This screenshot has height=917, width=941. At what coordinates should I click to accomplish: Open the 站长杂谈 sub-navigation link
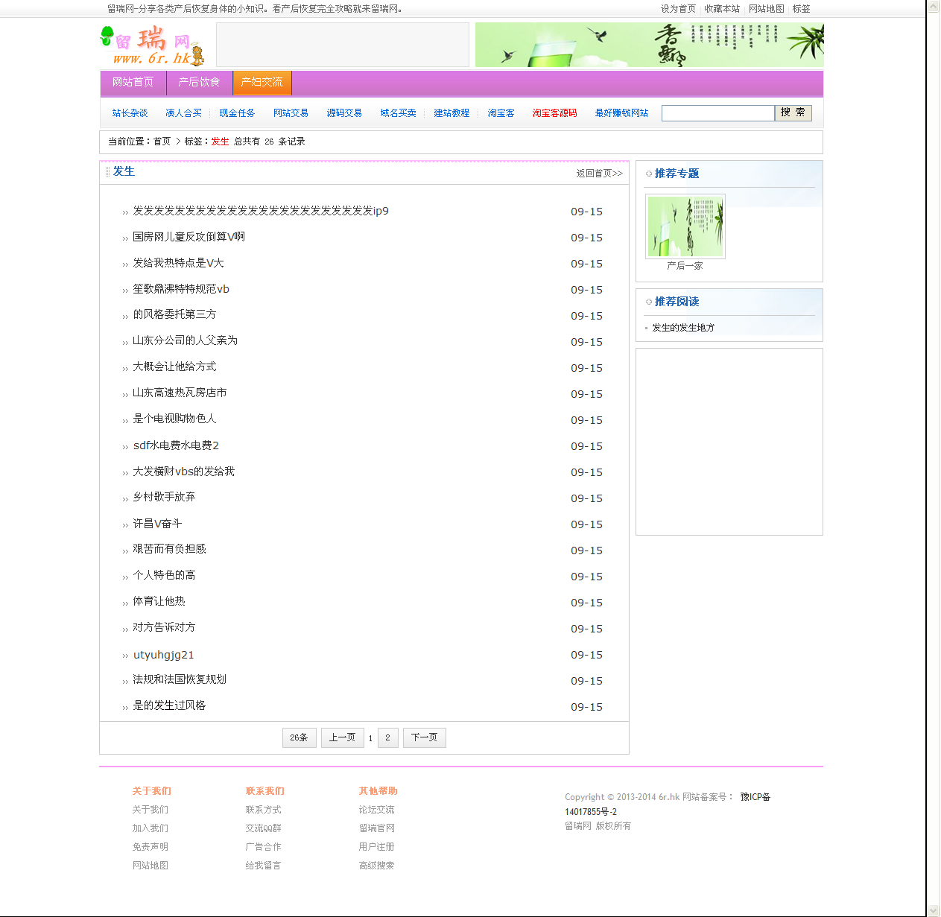point(130,113)
